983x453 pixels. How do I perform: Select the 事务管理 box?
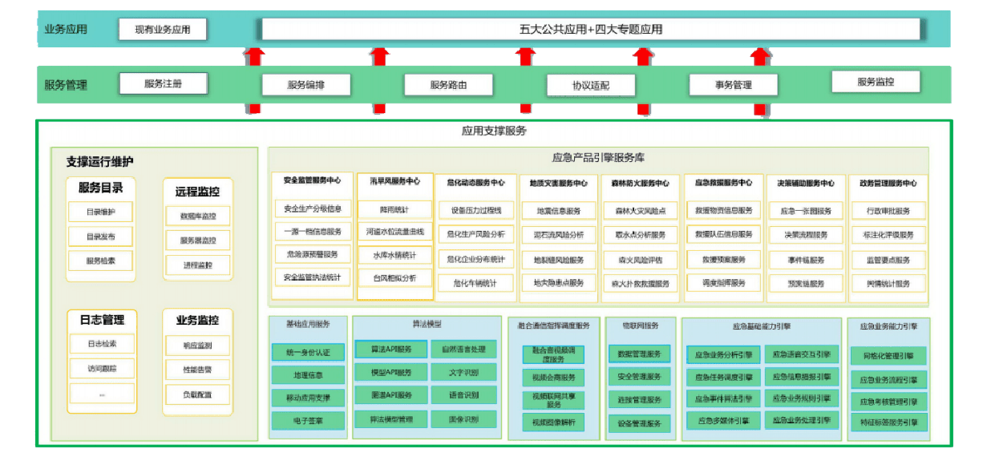(x=733, y=85)
